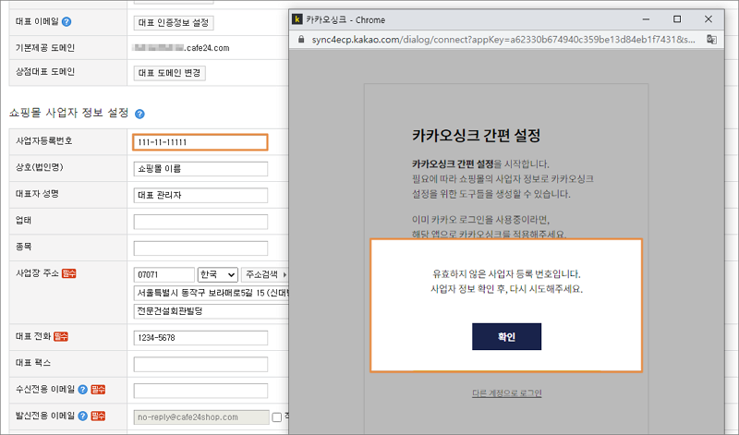
Task: Click the 확인 button in the error dialog
Action: (506, 336)
